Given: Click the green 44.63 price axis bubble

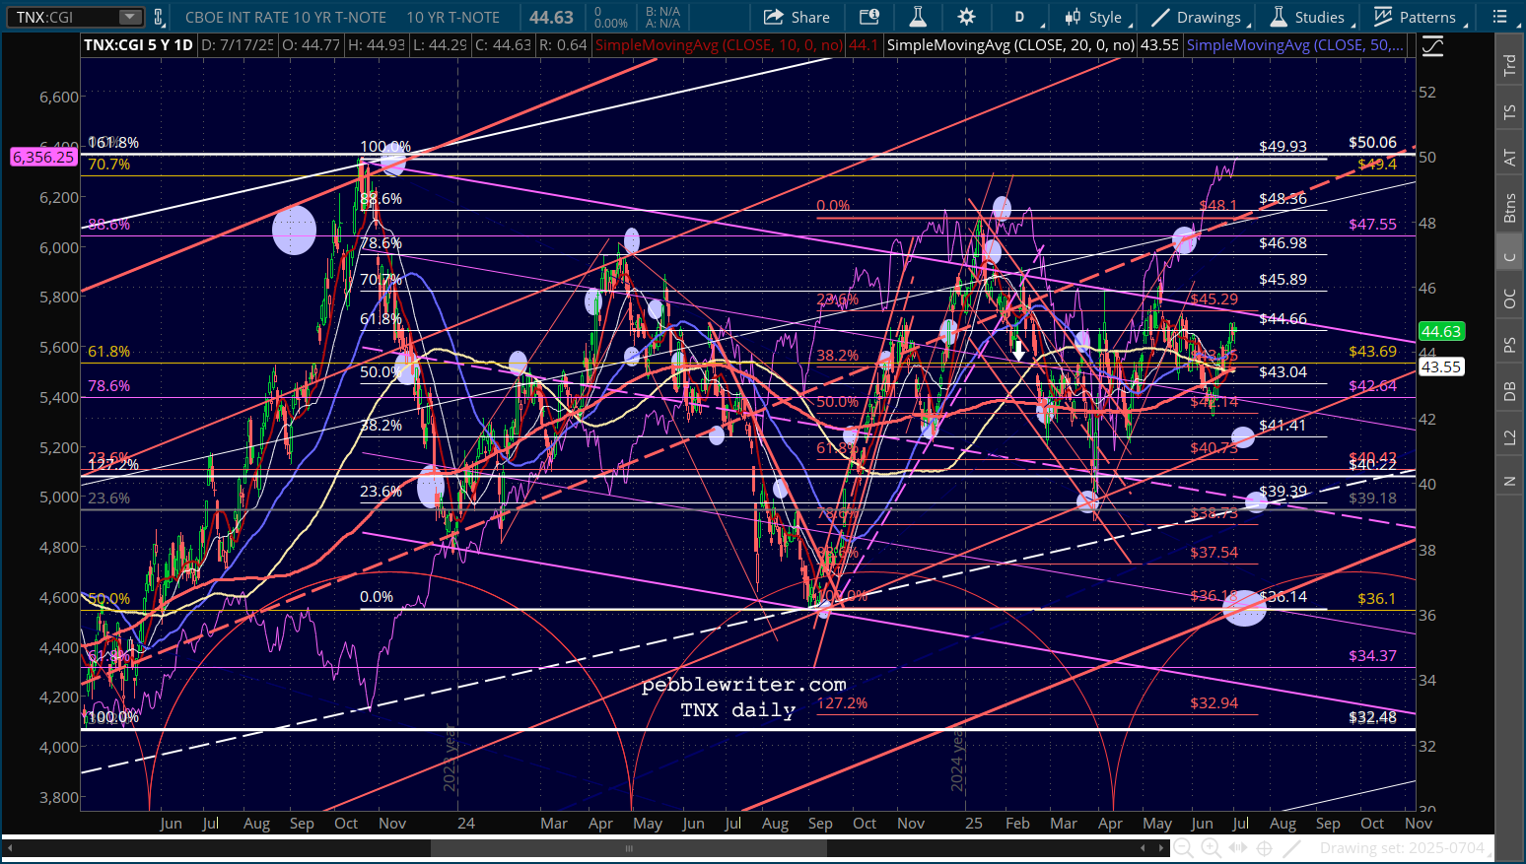Looking at the screenshot, I should [1441, 331].
